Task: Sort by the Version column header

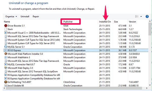Action: [132, 22]
